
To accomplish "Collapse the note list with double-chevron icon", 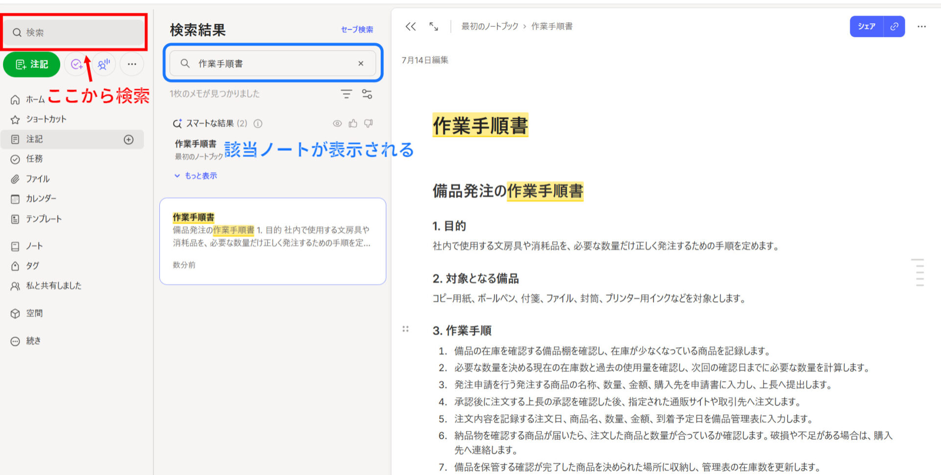I will (411, 26).
